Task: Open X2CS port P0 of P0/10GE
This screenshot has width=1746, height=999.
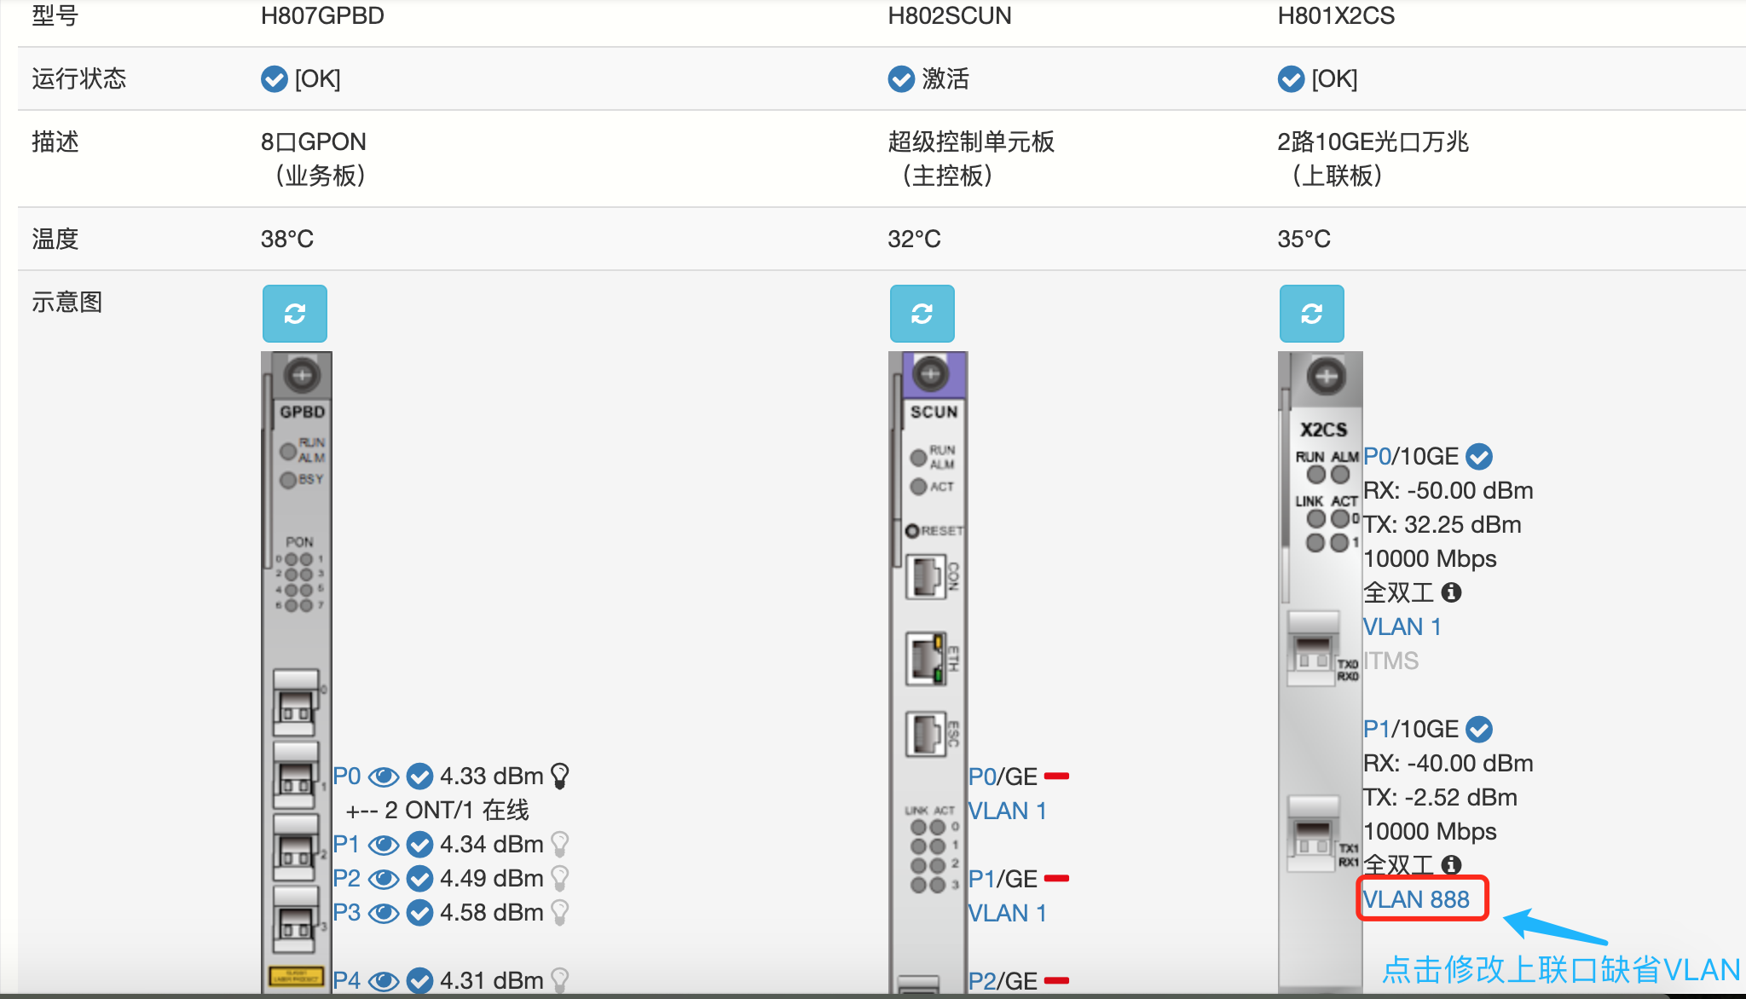Action: 1378,456
